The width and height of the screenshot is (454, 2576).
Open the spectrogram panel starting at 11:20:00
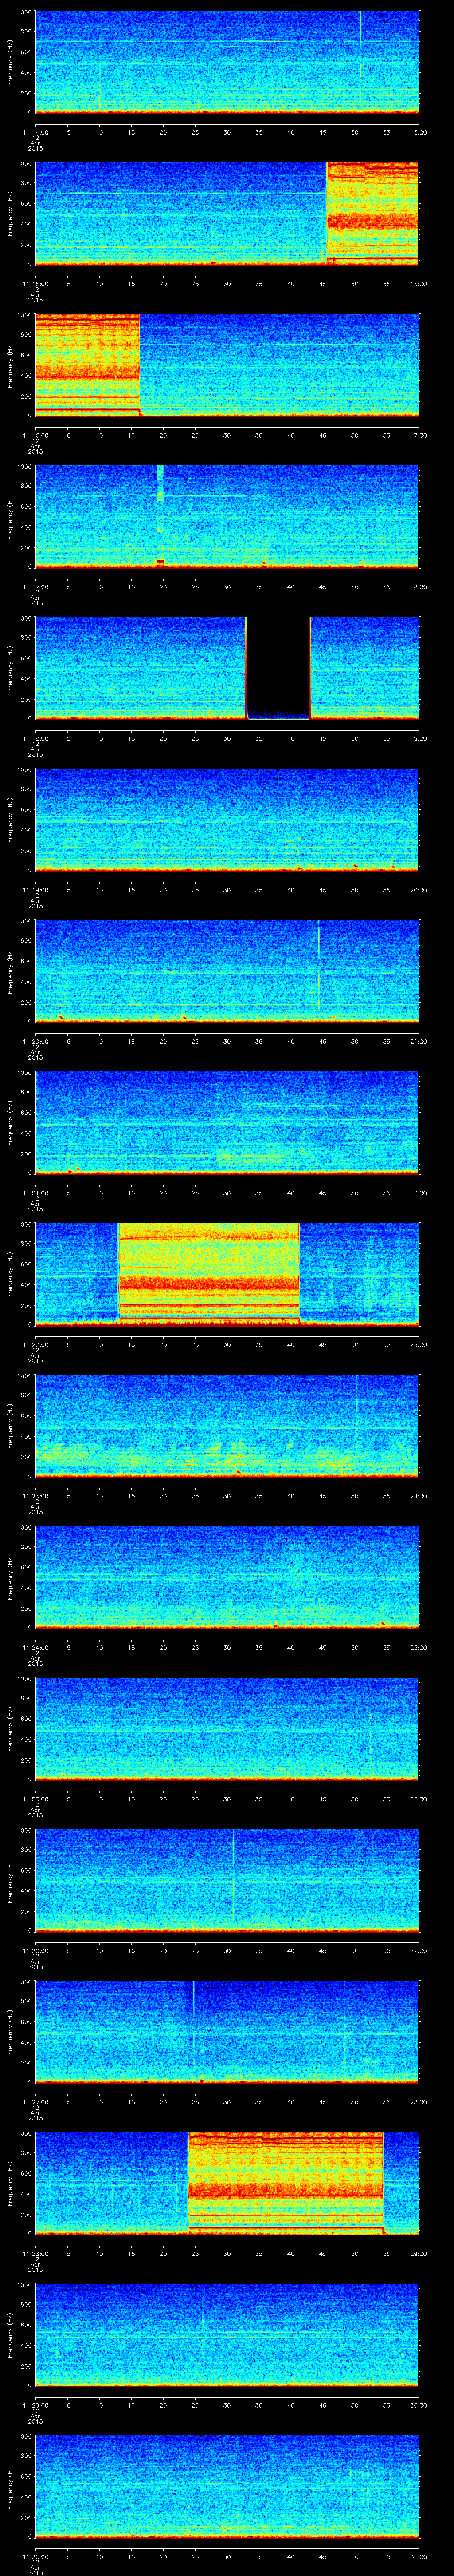point(227,970)
